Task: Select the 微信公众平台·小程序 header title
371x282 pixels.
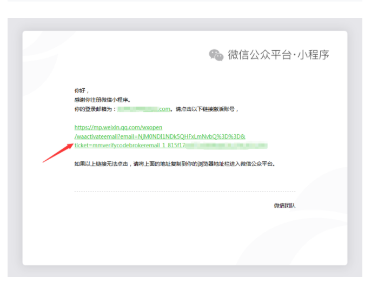Action: (278, 55)
